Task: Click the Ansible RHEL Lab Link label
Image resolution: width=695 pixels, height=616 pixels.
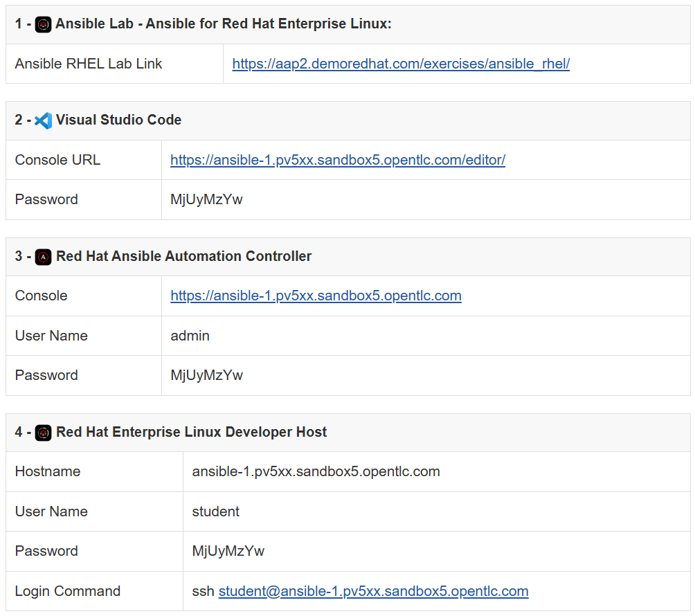Action: tap(89, 64)
